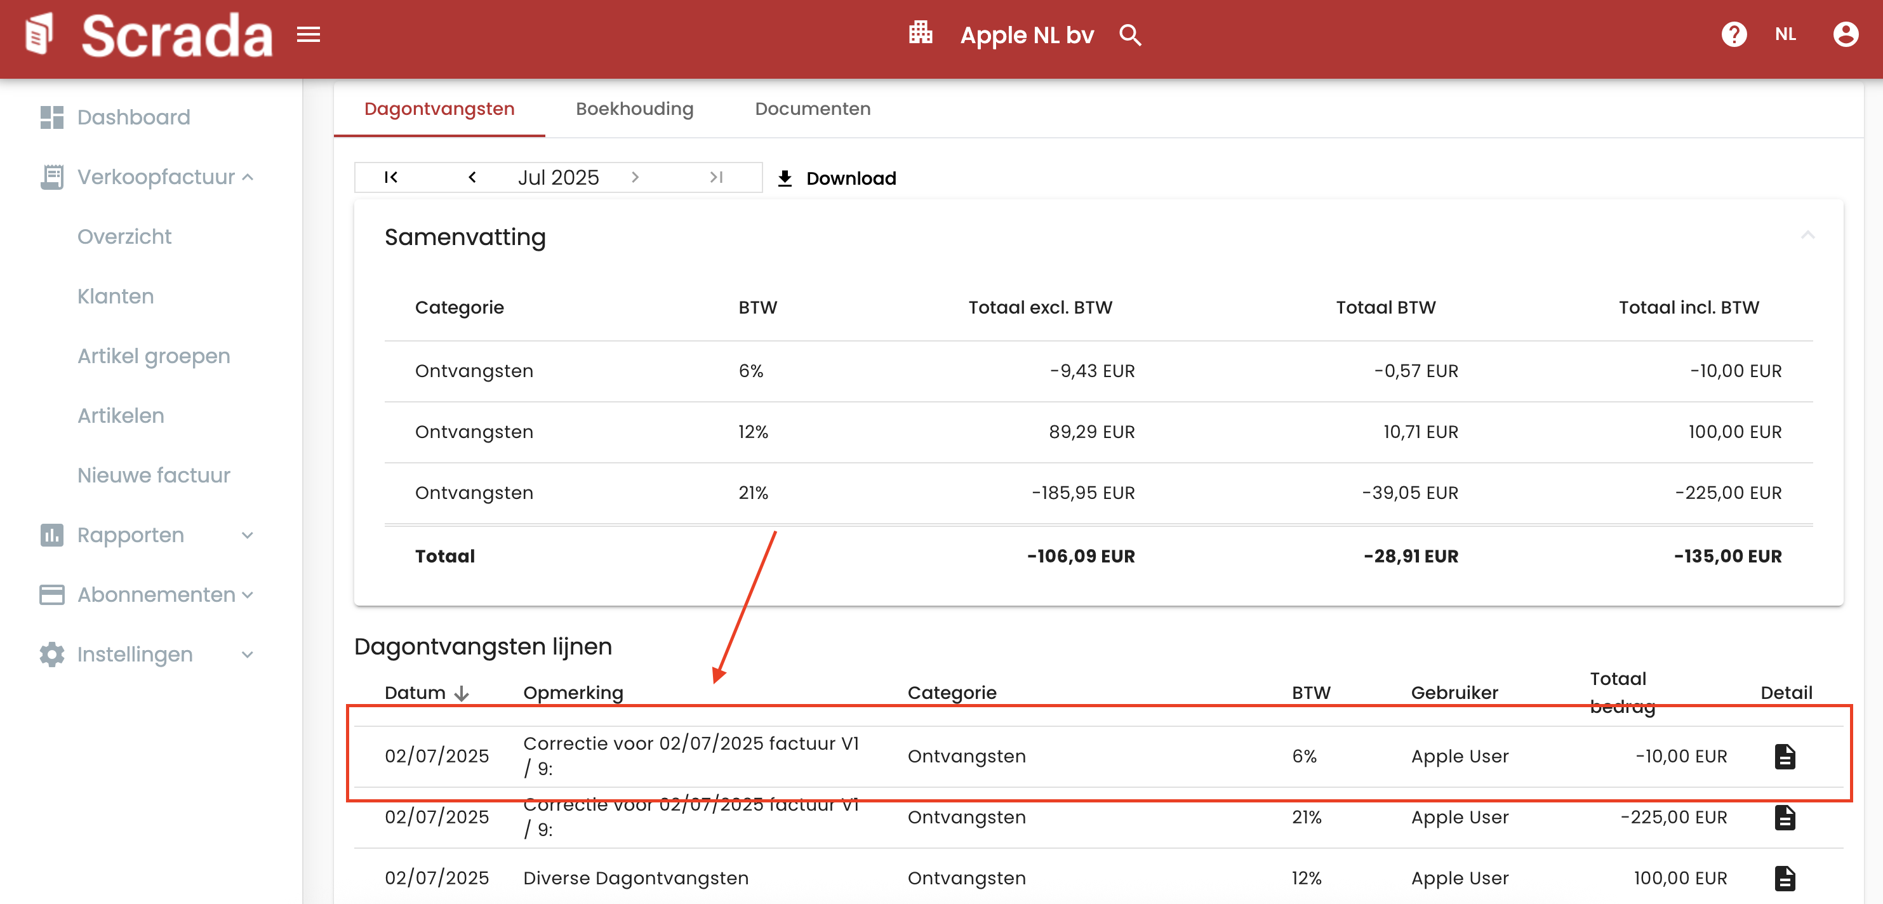Open Nieuwe factuur in the sidebar
1883x904 pixels.
pyautogui.click(x=154, y=475)
